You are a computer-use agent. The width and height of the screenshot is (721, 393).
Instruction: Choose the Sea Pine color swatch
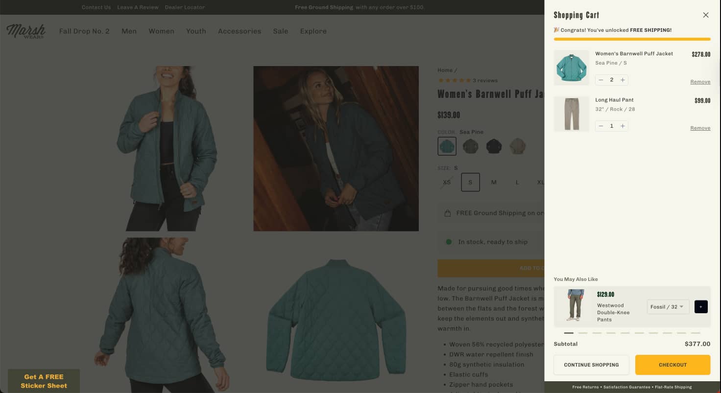pyautogui.click(x=447, y=146)
